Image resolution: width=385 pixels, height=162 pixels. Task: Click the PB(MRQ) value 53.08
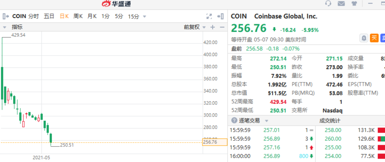(x=336, y=93)
